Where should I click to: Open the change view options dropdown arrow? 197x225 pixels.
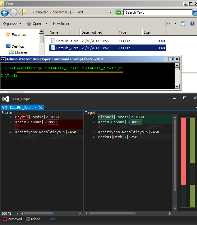(x=175, y=24)
